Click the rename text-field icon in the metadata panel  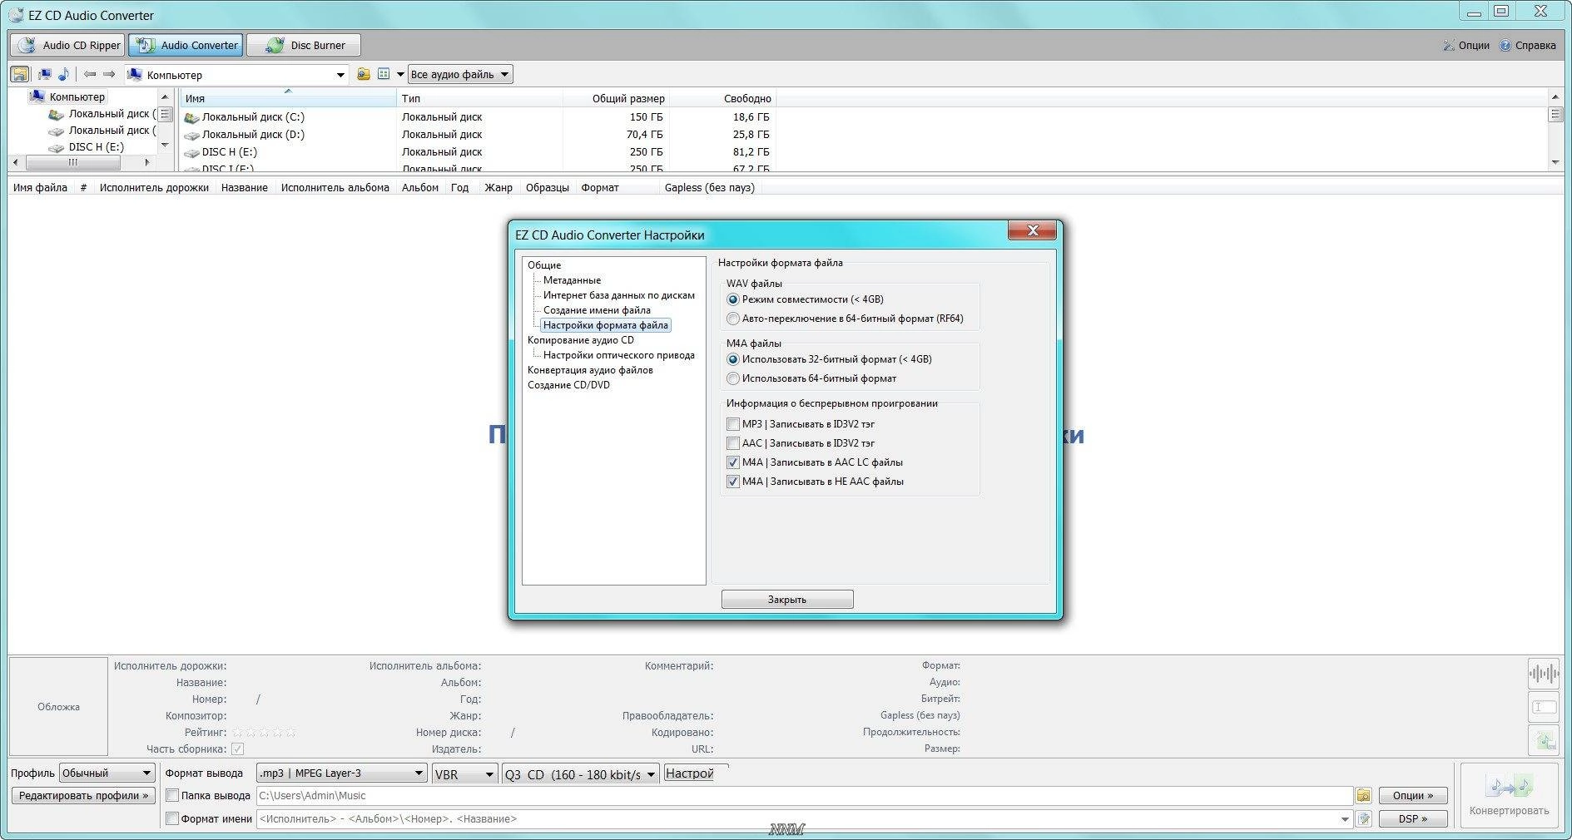[1544, 707]
